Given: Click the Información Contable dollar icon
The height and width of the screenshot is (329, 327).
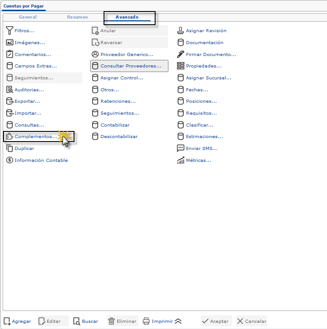Looking at the screenshot, I should click(10, 161).
